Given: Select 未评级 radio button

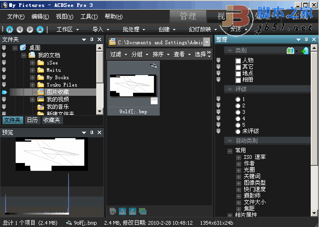Looking at the screenshot, I should click(x=238, y=132).
